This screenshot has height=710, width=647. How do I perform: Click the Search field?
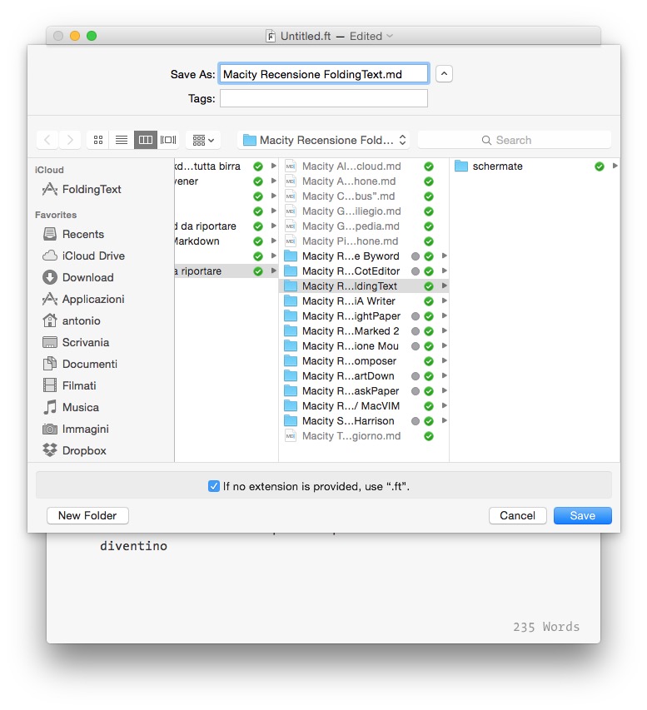pos(515,140)
